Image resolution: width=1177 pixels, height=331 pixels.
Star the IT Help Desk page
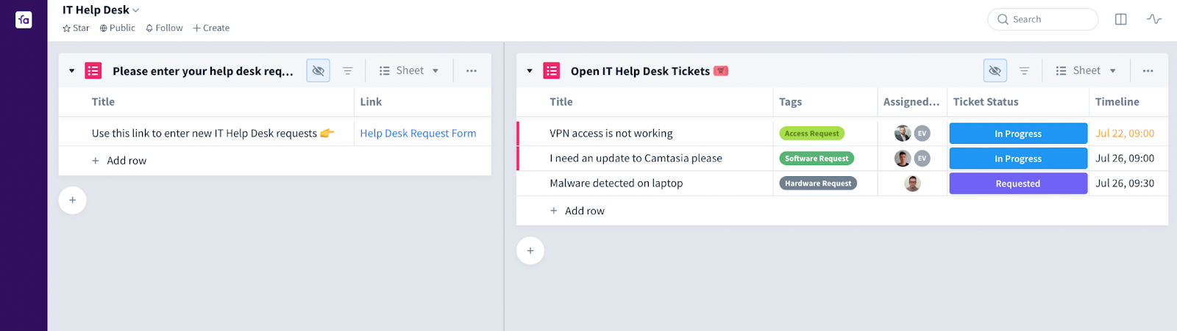click(x=76, y=28)
